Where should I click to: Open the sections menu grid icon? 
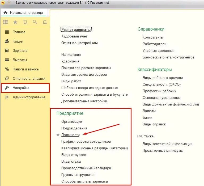[5, 22]
